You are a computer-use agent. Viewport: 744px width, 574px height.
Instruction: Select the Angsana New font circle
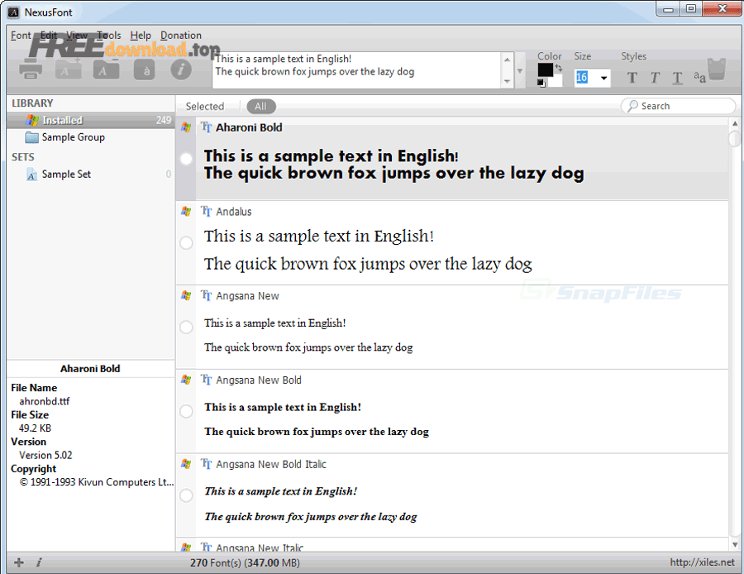tap(186, 327)
